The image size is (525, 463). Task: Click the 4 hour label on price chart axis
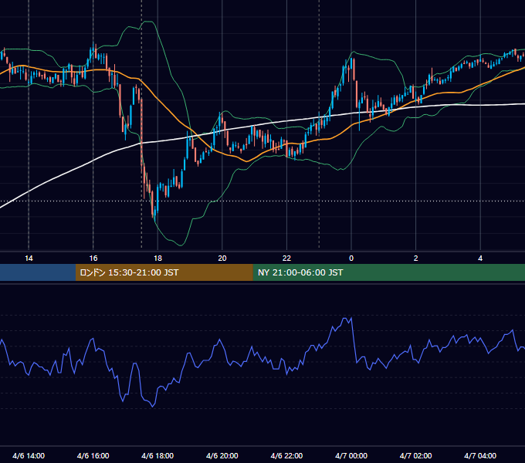point(480,259)
